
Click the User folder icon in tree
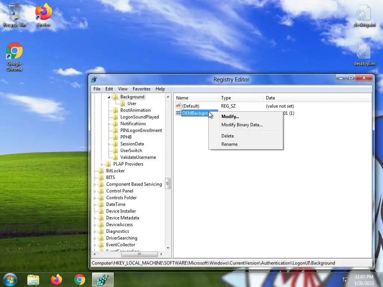tap(122, 104)
